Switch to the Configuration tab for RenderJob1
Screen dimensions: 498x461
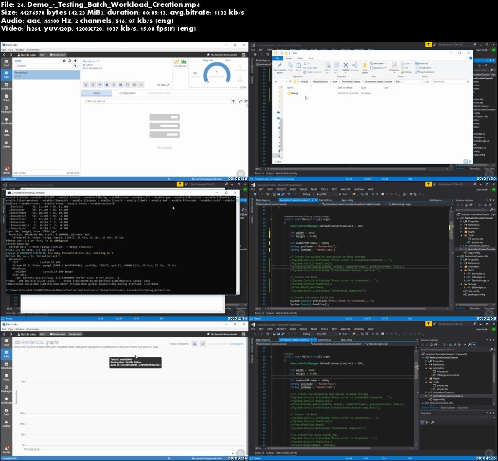(x=127, y=93)
